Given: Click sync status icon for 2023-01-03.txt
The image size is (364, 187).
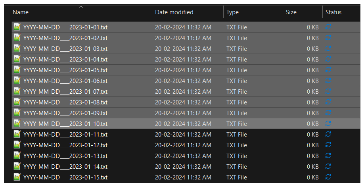Looking at the screenshot, I should point(328,48).
